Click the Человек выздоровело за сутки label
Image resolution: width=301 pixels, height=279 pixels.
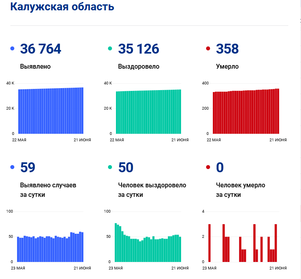[x=152, y=190]
